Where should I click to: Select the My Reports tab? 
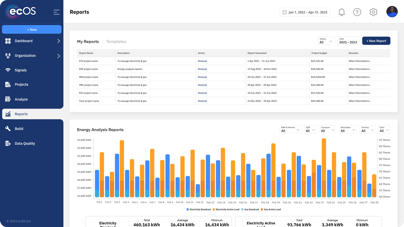click(x=88, y=42)
